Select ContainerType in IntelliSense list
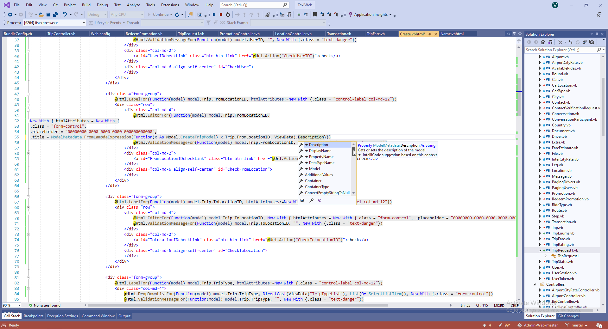 (325, 187)
